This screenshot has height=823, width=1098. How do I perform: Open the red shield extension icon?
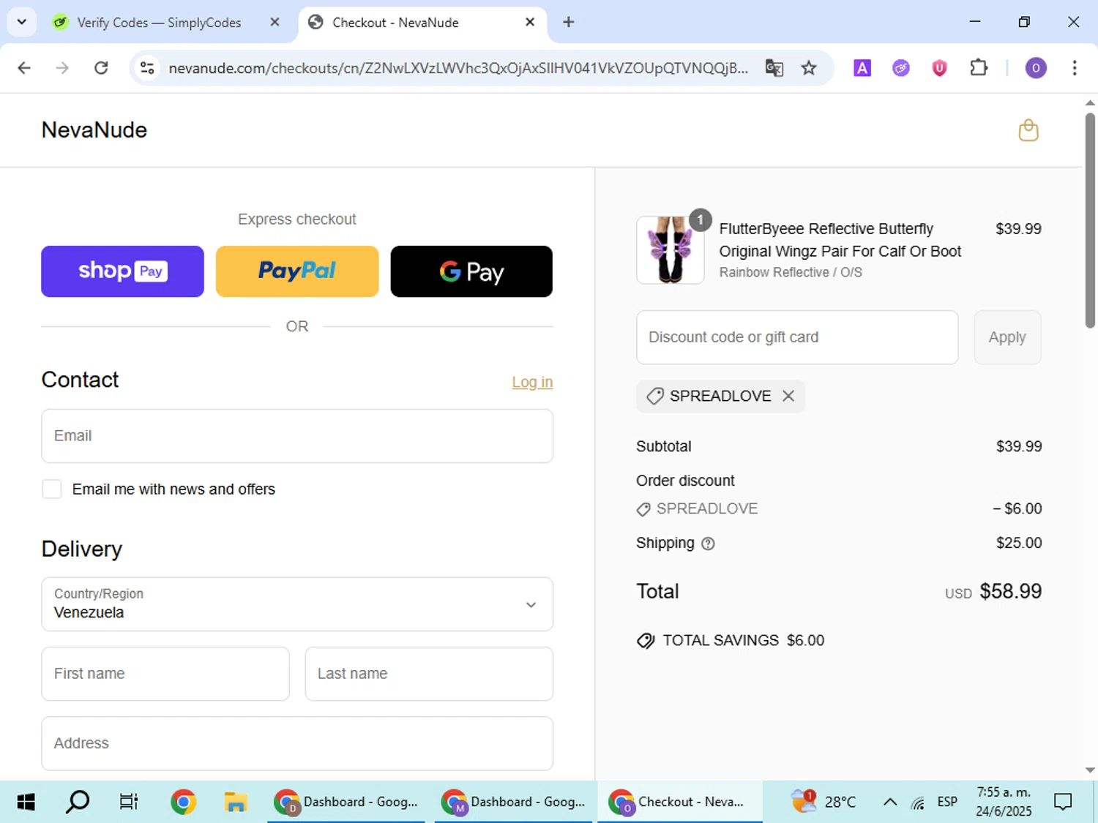pos(939,68)
